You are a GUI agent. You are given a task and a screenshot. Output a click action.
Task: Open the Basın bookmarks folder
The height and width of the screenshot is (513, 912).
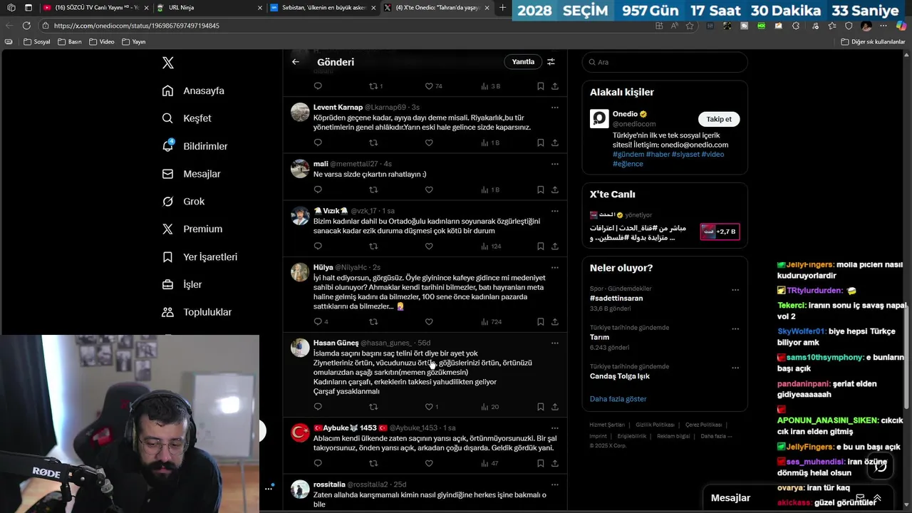click(x=70, y=42)
